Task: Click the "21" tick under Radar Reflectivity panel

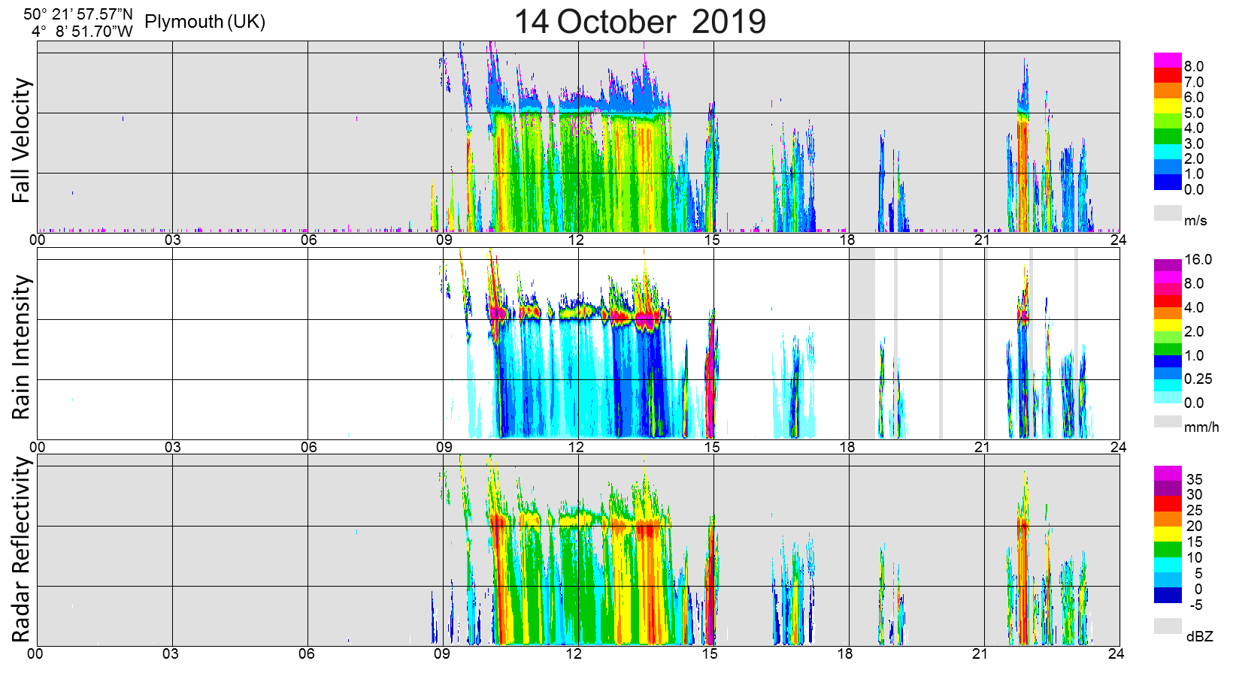Action: (979, 653)
